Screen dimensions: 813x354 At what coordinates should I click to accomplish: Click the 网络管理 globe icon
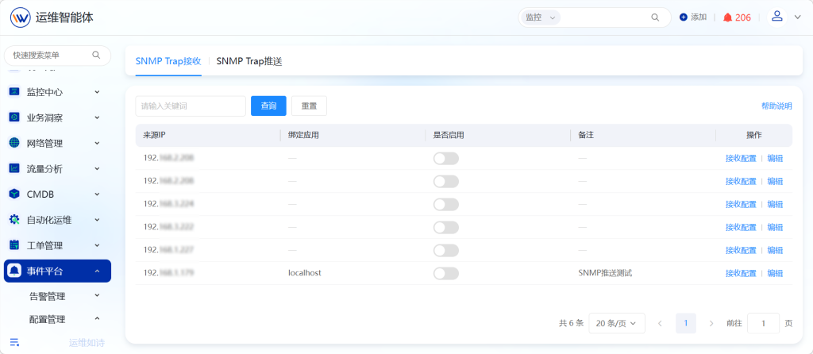pos(14,143)
